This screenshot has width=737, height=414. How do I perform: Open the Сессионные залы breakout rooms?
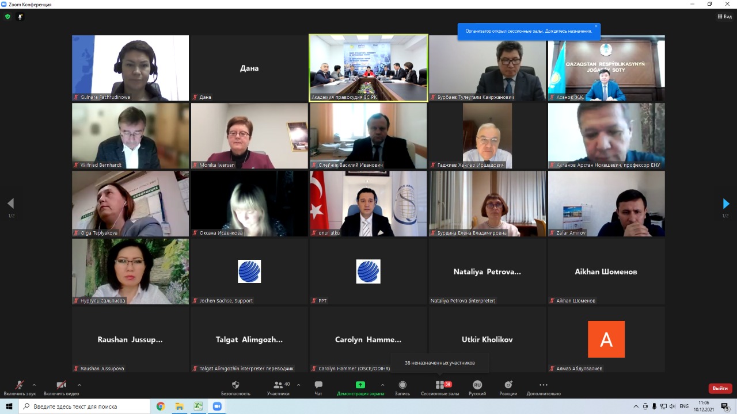[x=440, y=388]
